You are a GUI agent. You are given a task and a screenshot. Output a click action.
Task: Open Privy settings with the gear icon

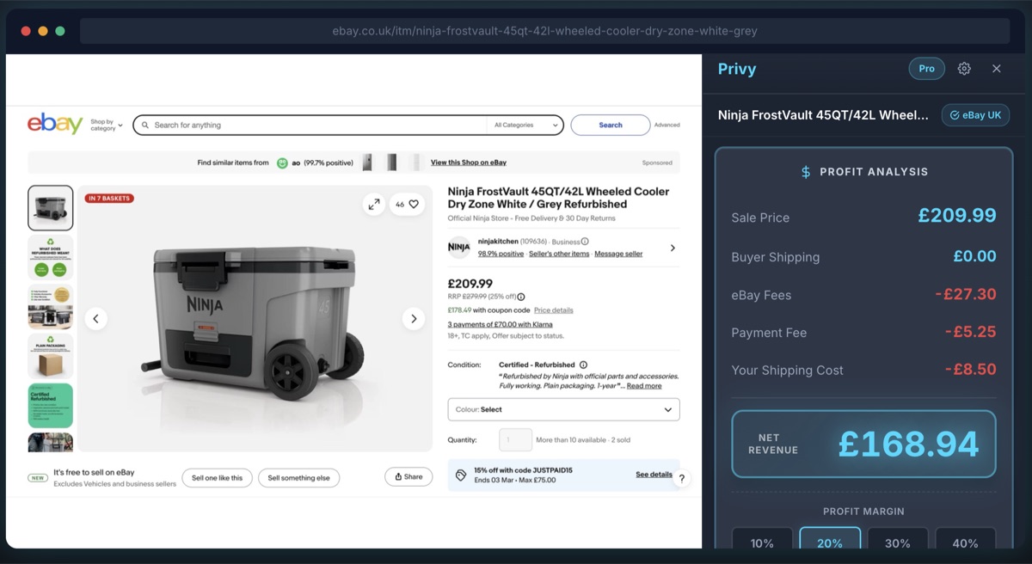(x=964, y=68)
